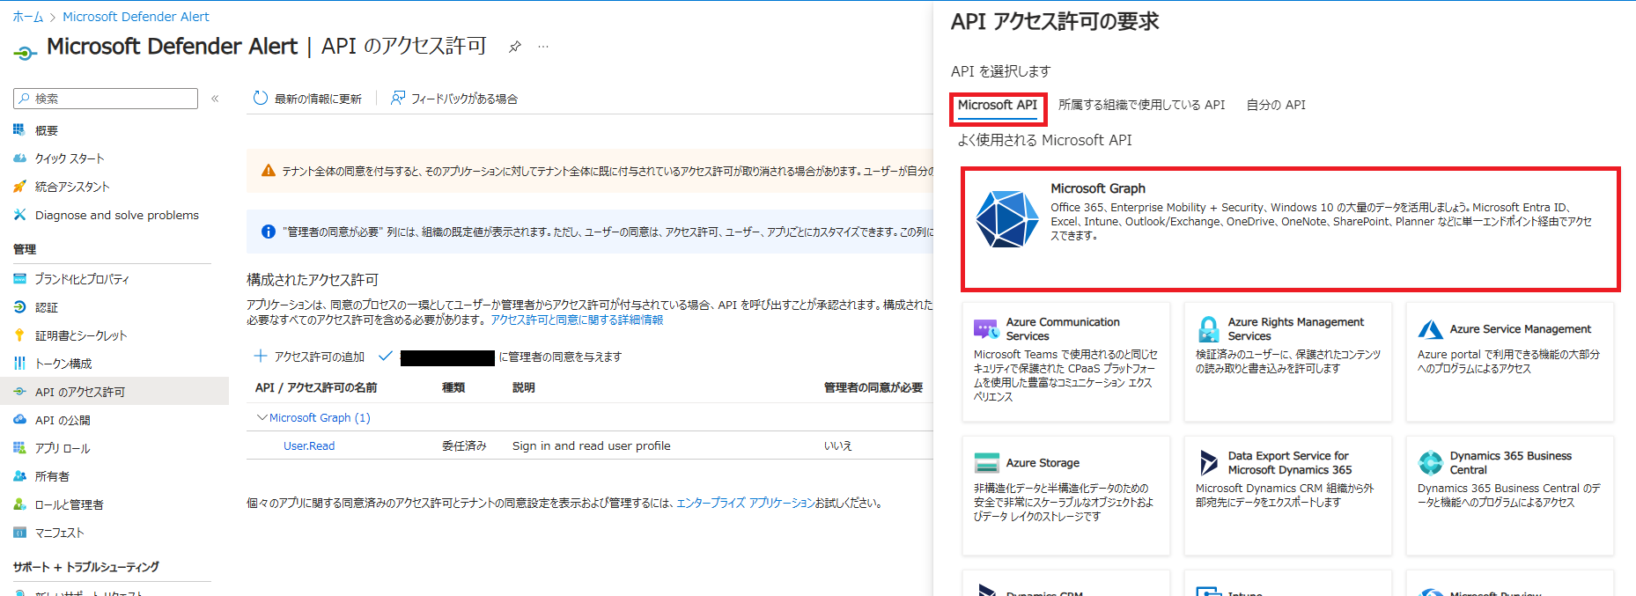Click the アプリ ロール grid icon
Viewport: 1636px width, 596px height.
[x=19, y=448]
